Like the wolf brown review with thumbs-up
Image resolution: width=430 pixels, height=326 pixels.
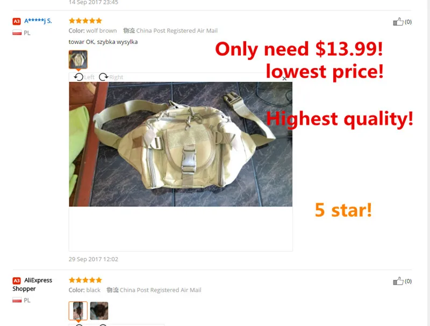pyautogui.click(x=398, y=22)
